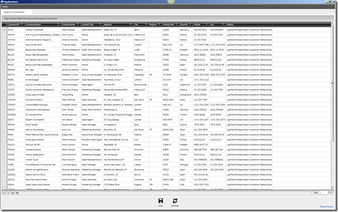
Task: Select the 'Switzerland' country cell
Action: click(x=186, y=95)
